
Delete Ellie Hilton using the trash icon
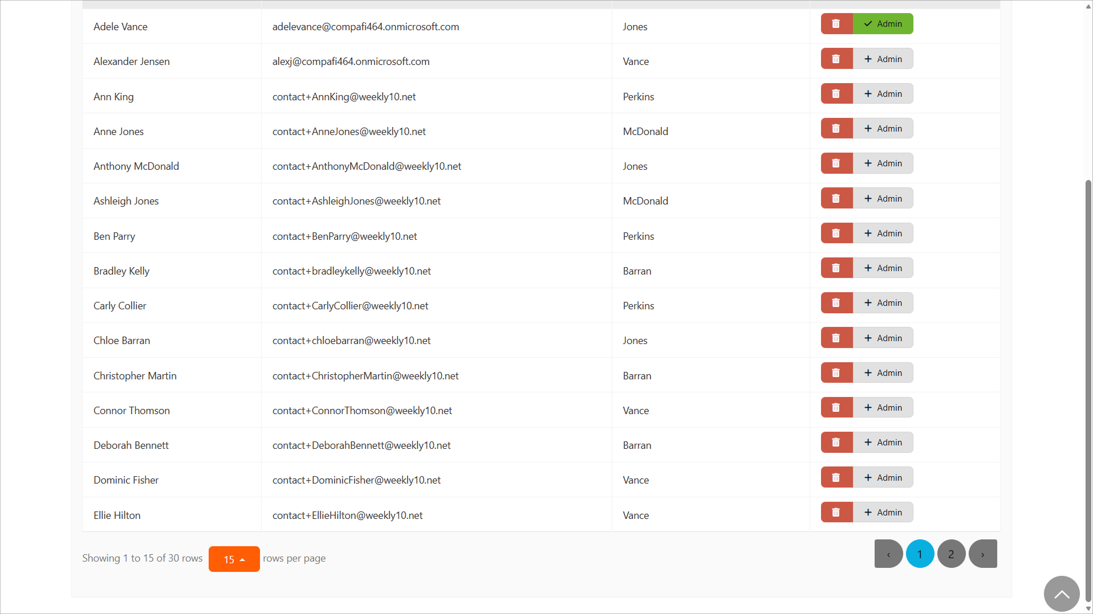point(836,512)
